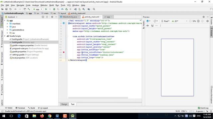Click red colorAccent swatch in editor gutter

[64, 52]
